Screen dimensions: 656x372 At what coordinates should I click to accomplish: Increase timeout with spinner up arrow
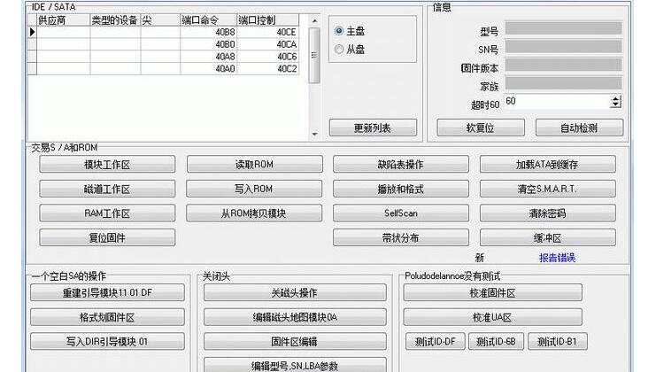pyautogui.click(x=615, y=98)
